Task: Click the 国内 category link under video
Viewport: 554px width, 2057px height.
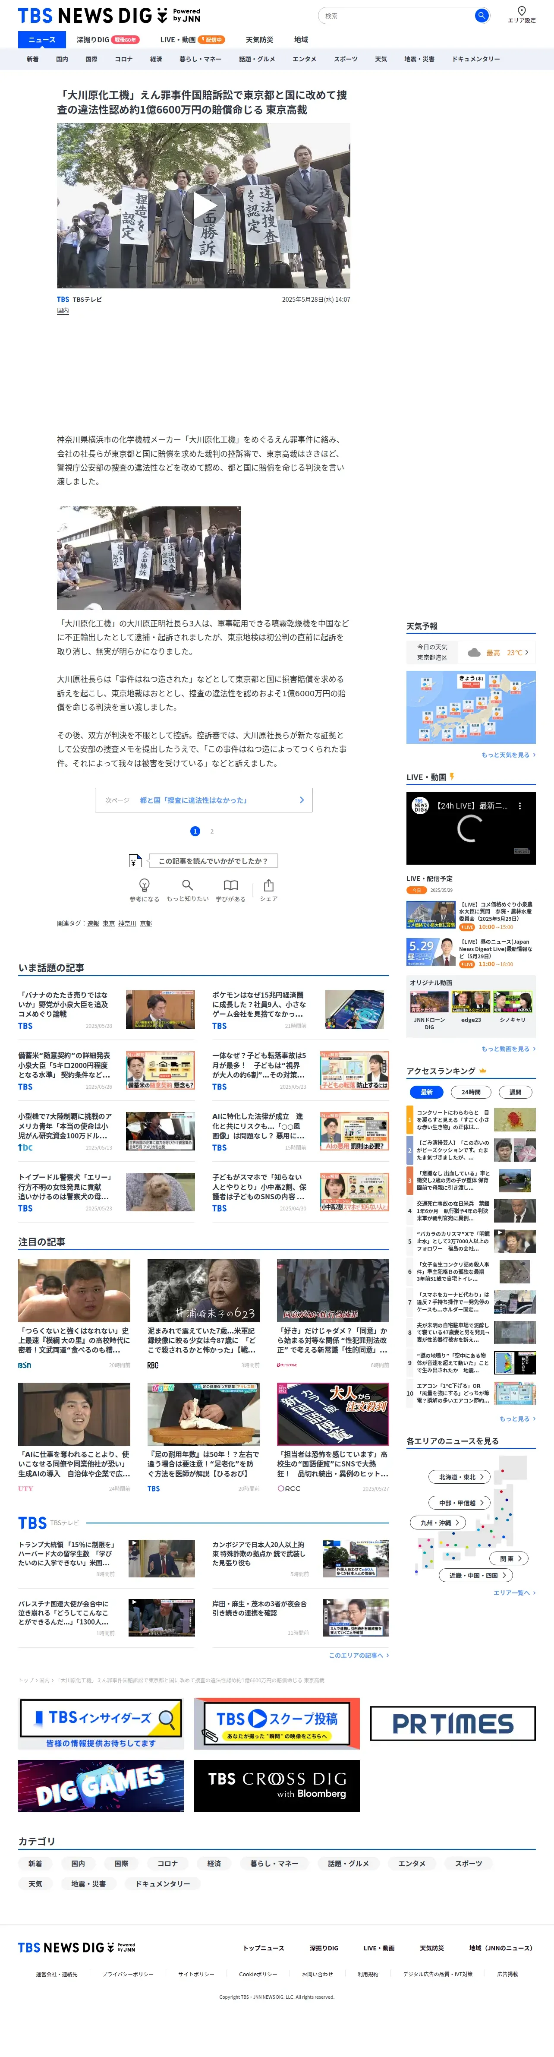Action: [63, 311]
